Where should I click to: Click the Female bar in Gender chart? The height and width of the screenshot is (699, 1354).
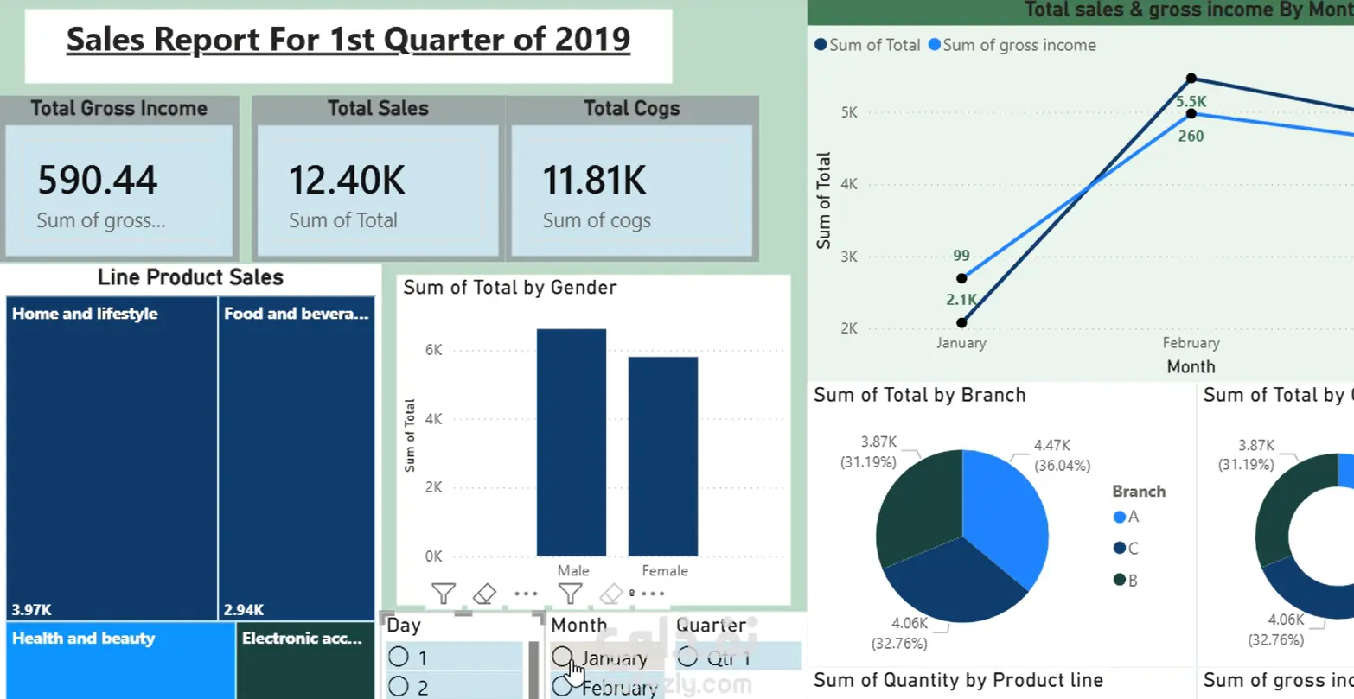[663, 456]
